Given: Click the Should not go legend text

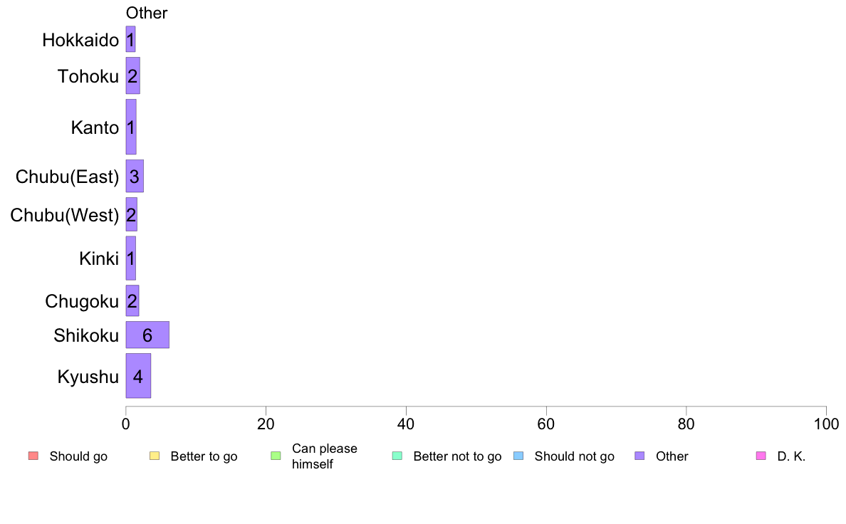Looking at the screenshot, I should pos(575,456).
